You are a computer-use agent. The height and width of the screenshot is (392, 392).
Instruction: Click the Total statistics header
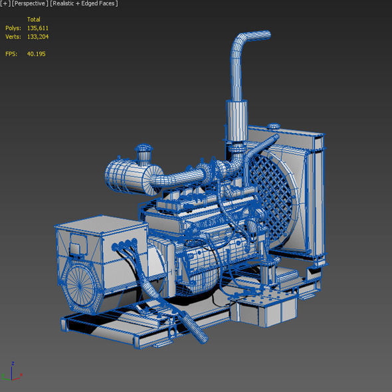[x=33, y=19]
